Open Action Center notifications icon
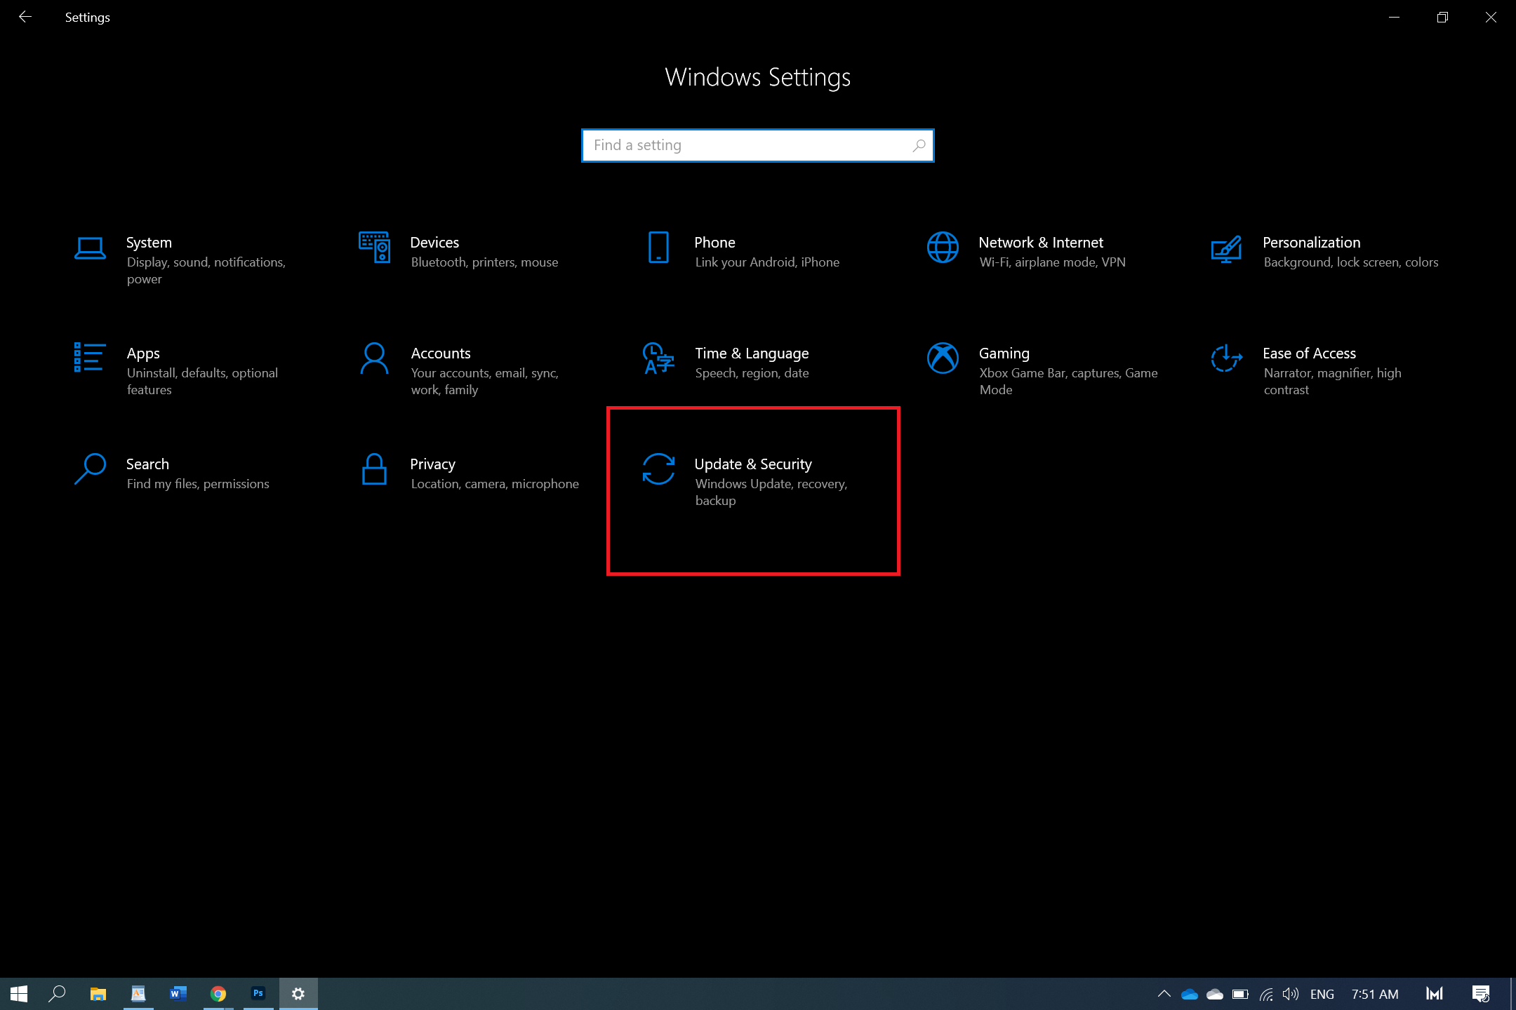The image size is (1516, 1010). (1481, 994)
